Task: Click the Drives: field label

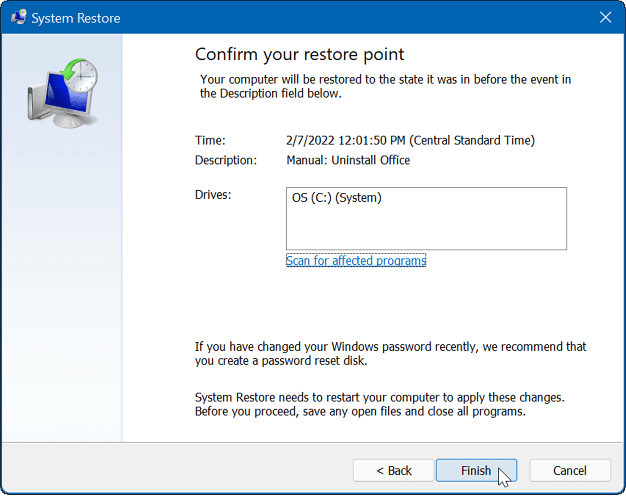Action: (213, 195)
